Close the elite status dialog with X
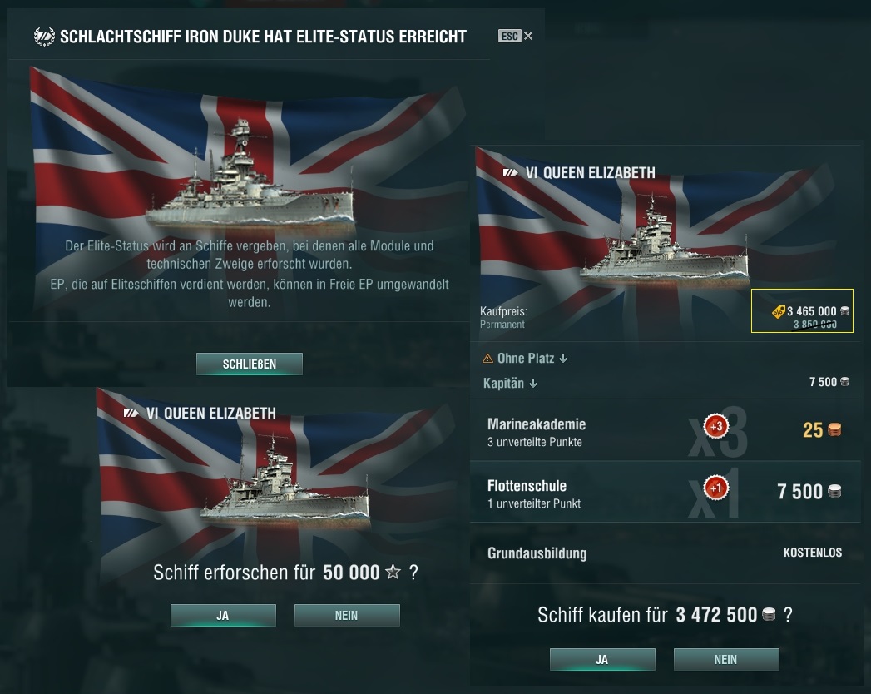 (528, 36)
